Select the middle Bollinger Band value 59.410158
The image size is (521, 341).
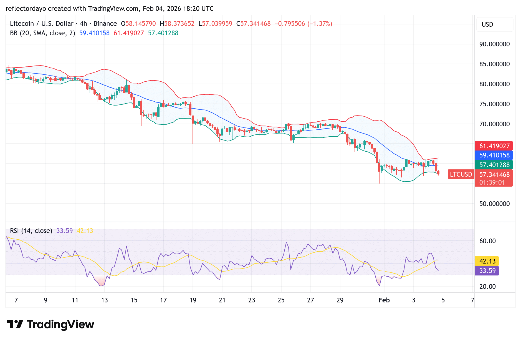tap(494, 156)
